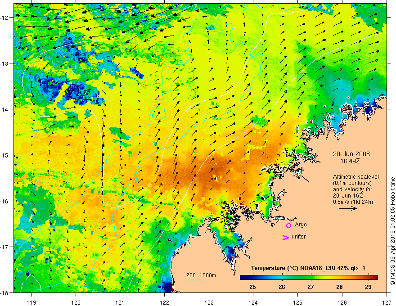
Task: Click longitude label 127
Action: [x=387, y=302]
